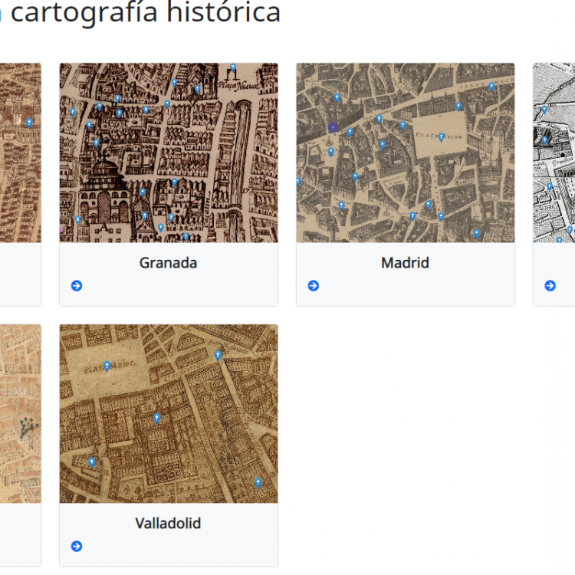Click the arrow icon under Valladolid
The height and width of the screenshot is (575, 575).
pyautogui.click(x=77, y=547)
